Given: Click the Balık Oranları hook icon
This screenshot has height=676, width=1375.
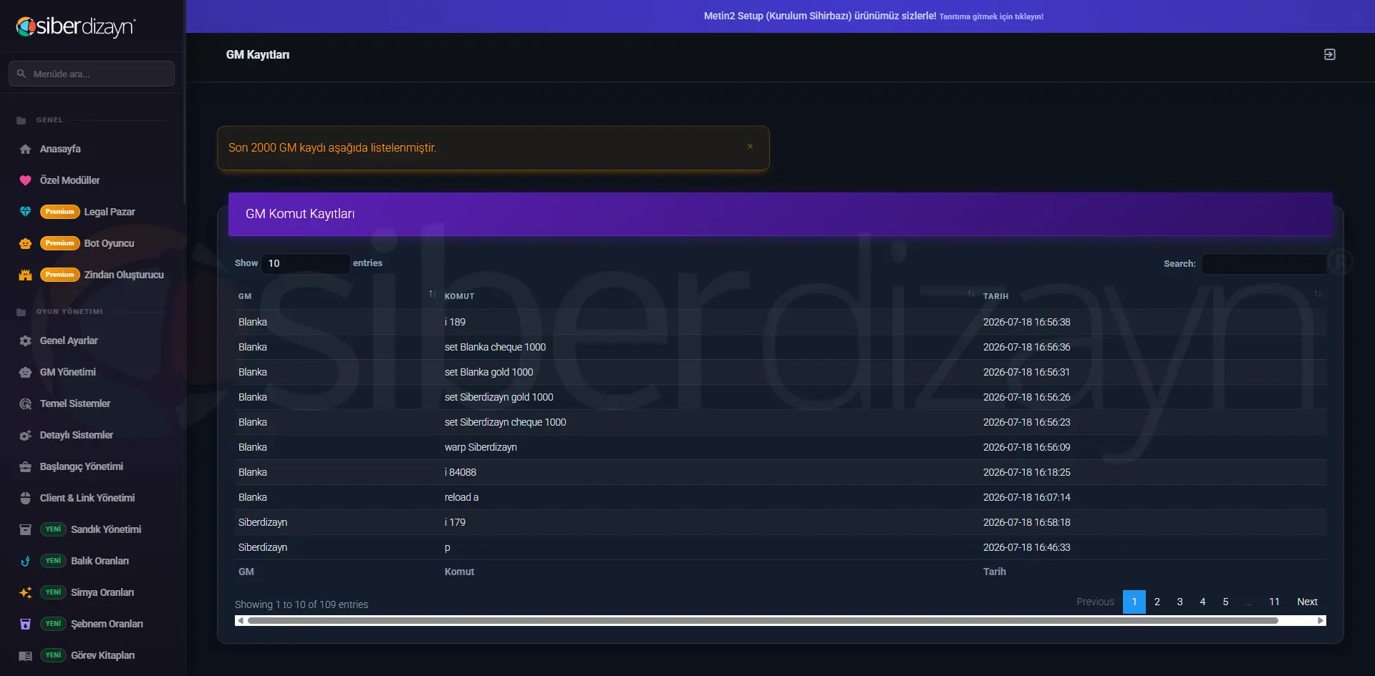Looking at the screenshot, I should pyautogui.click(x=25, y=561).
